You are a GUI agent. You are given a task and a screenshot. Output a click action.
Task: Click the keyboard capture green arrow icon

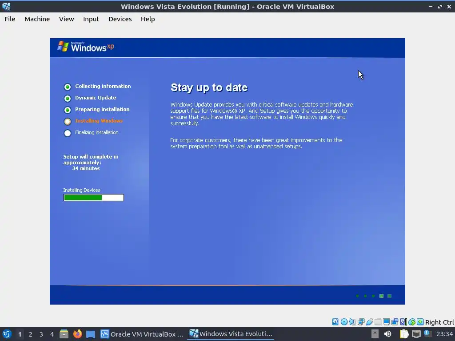420,321
